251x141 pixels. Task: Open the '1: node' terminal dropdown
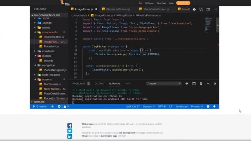164,83
